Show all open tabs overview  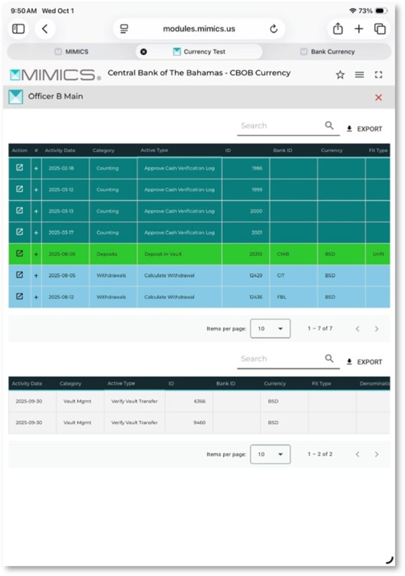(x=380, y=29)
